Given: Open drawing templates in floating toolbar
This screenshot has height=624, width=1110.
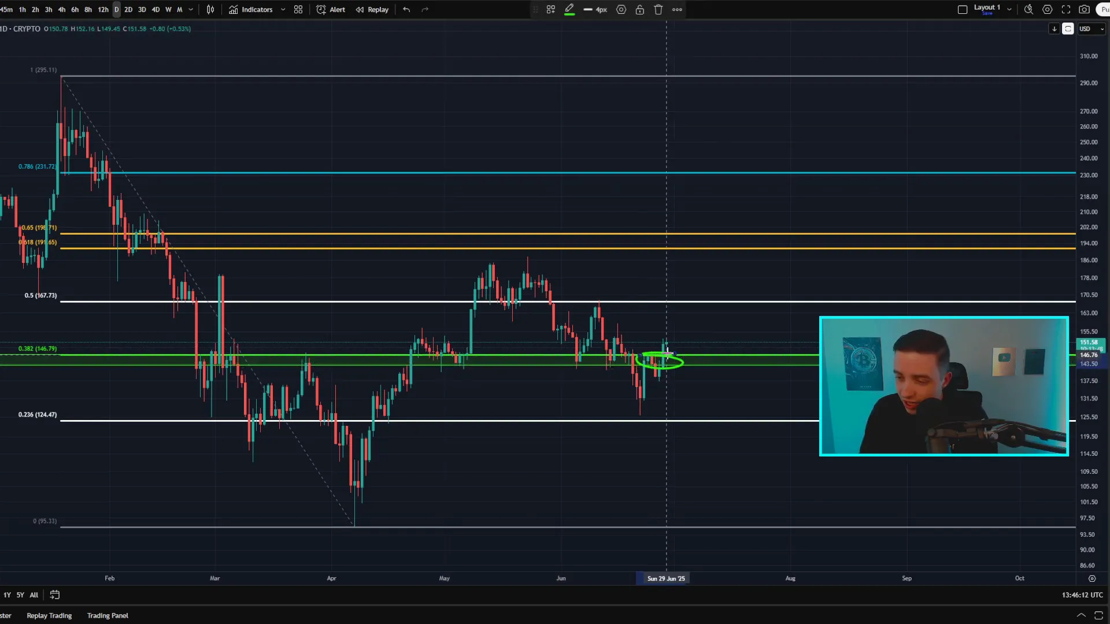Looking at the screenshot, I should click(551, 9).
